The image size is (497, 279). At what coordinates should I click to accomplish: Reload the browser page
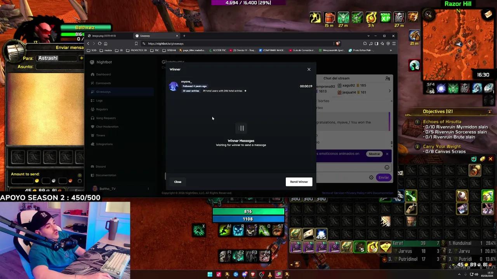click(100, 43)
